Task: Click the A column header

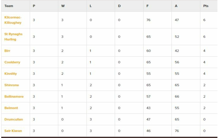Action: click(176, 6)
